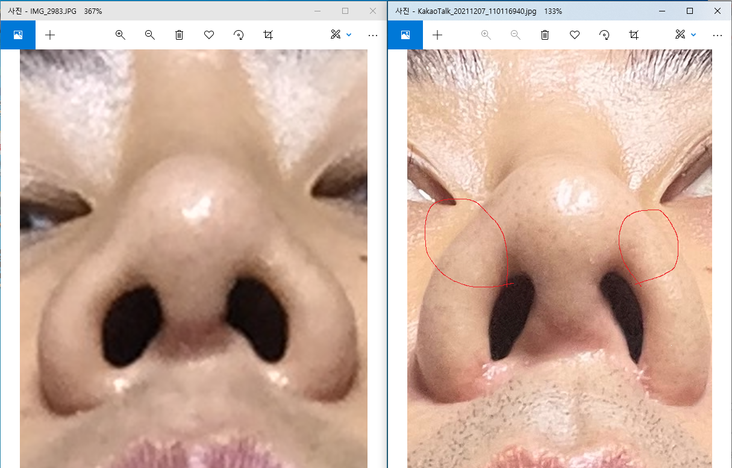This screenshot has width=732, height=468.
Task: Add IMG_2983.JPG to favorites with heart
Action: pos(209,35)
